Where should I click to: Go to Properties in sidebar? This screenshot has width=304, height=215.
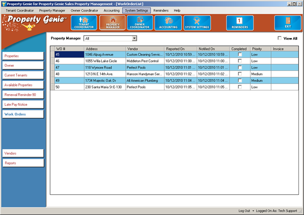(x=23, y=56)
